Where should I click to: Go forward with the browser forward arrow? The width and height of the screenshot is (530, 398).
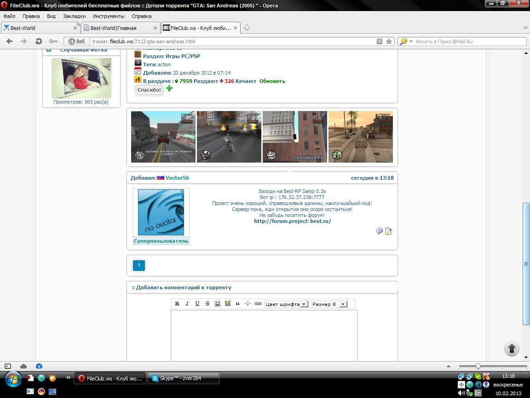(23, 41)
